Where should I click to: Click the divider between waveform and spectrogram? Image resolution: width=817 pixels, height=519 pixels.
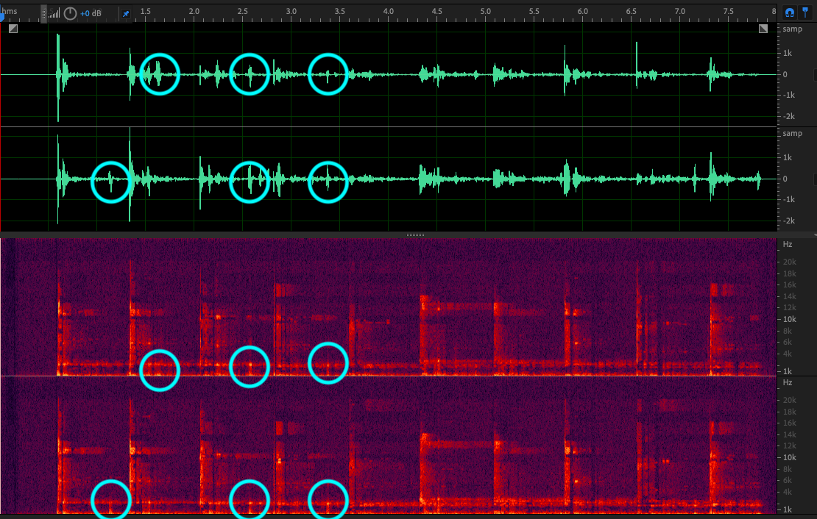pos(415,235)
